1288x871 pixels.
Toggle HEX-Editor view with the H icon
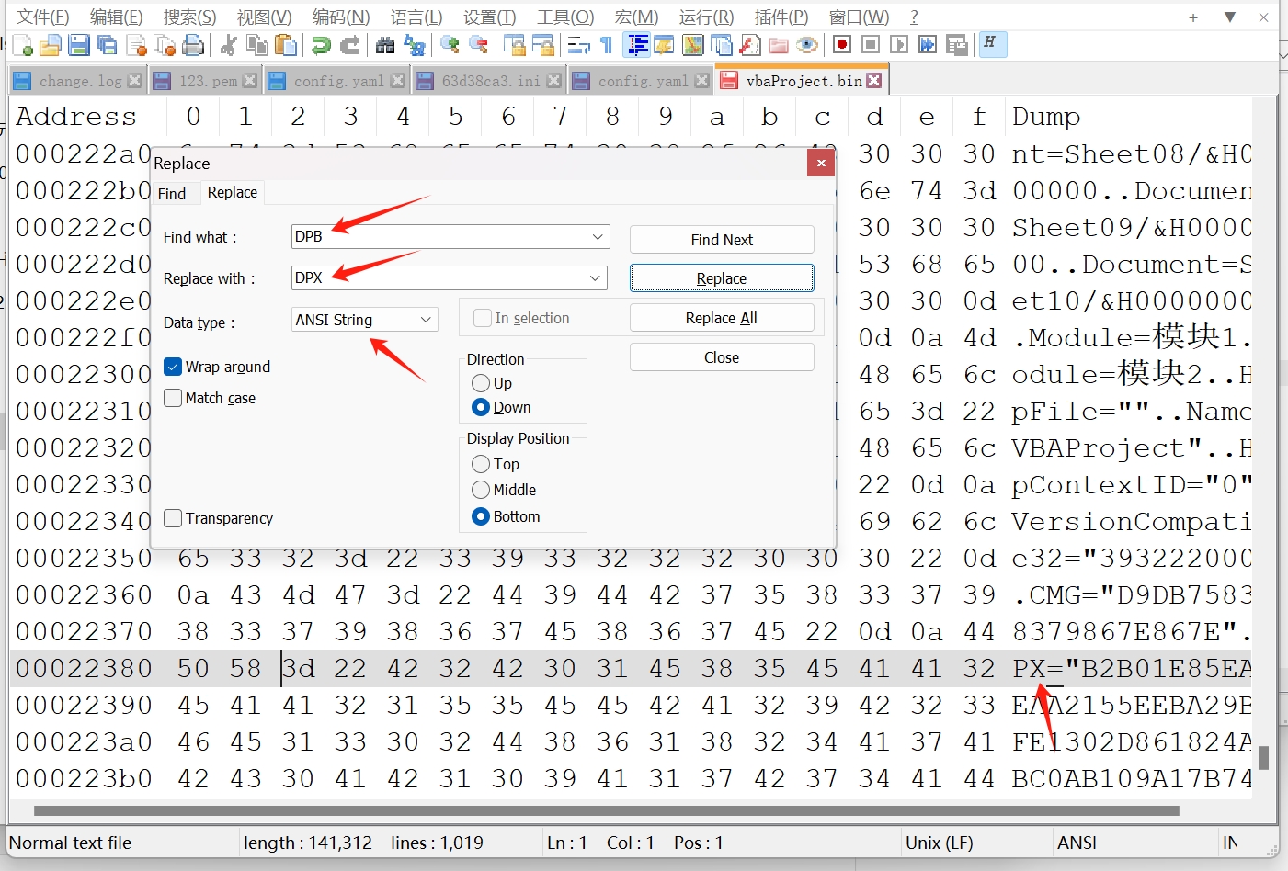[x=991, y=43]
